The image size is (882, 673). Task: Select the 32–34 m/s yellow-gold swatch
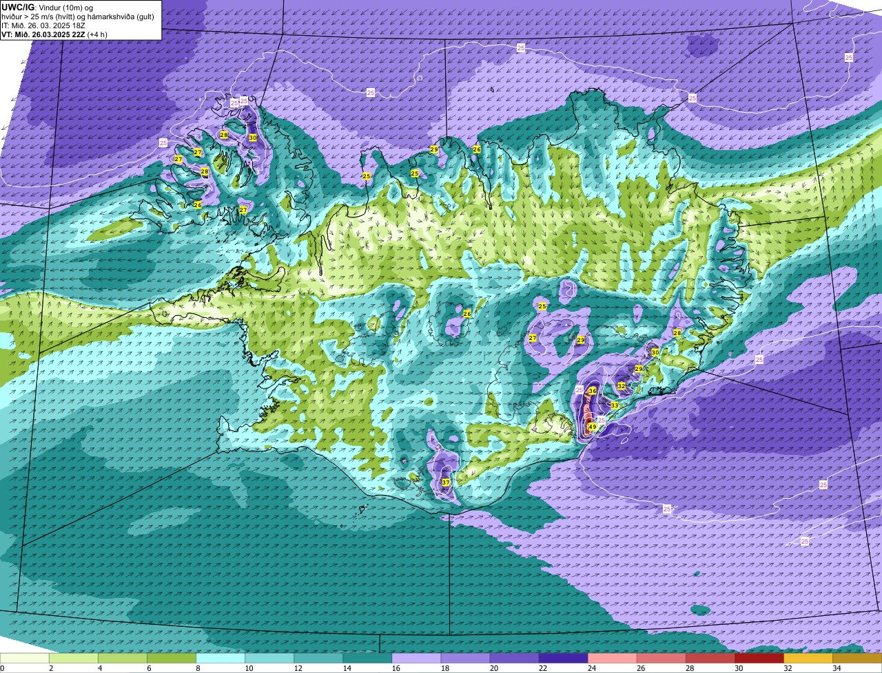coord(808,658)
